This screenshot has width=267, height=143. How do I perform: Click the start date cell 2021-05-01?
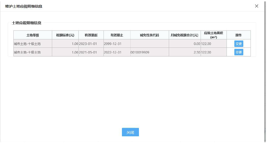91,52
